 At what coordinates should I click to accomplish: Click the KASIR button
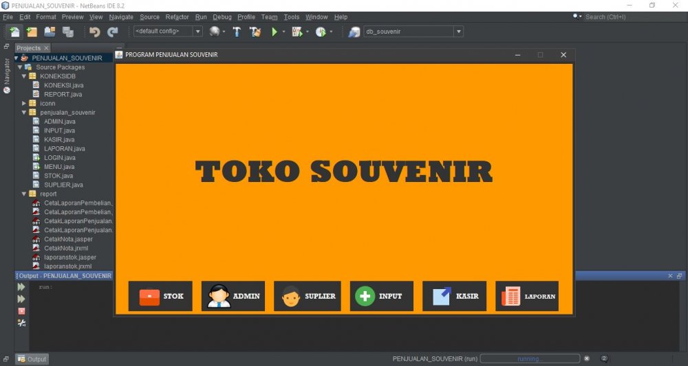[454, 296]
